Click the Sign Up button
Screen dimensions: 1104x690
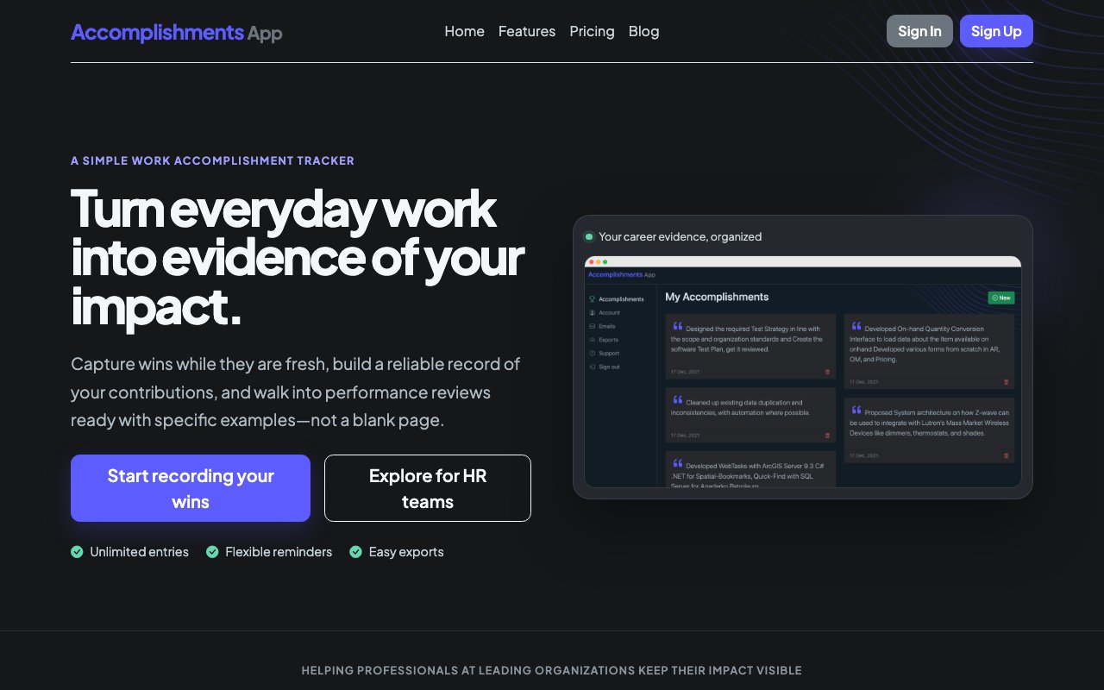click(996, 31)
